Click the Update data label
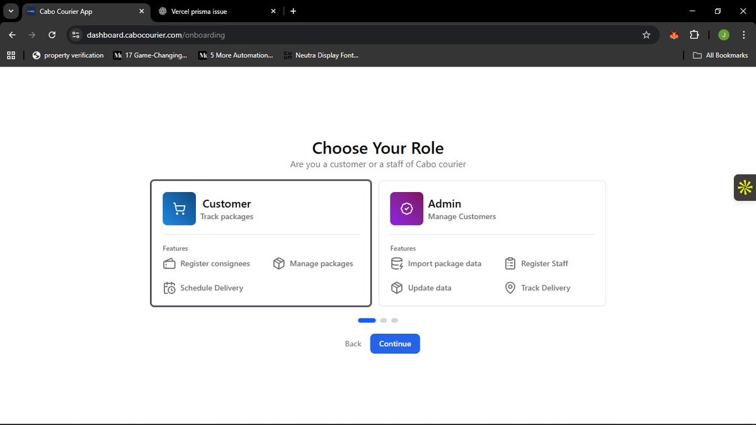756x425 pixels. tap(430, 288)
